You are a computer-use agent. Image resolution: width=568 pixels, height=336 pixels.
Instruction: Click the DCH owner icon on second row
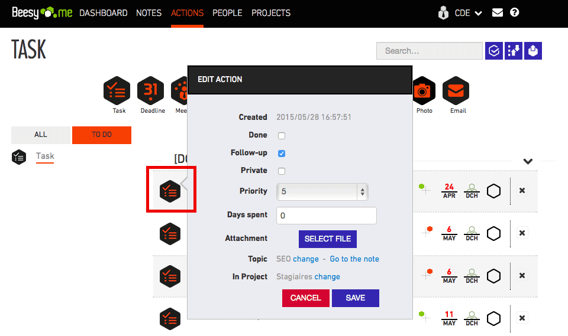472,233
